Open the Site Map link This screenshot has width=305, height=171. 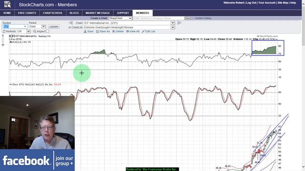[x=283, y=3]
